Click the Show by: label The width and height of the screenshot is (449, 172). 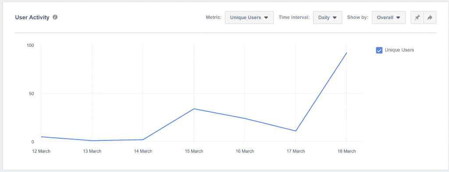[358, 18]
